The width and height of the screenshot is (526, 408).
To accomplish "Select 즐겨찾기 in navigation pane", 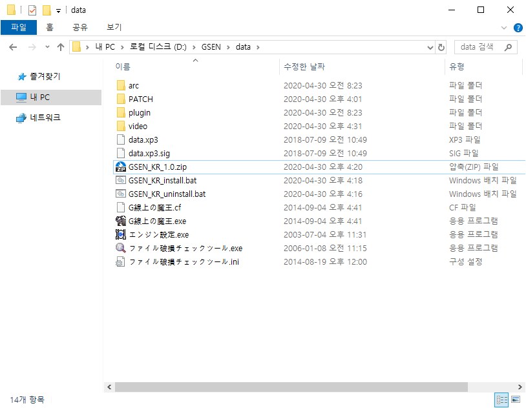I will [45, 77].
